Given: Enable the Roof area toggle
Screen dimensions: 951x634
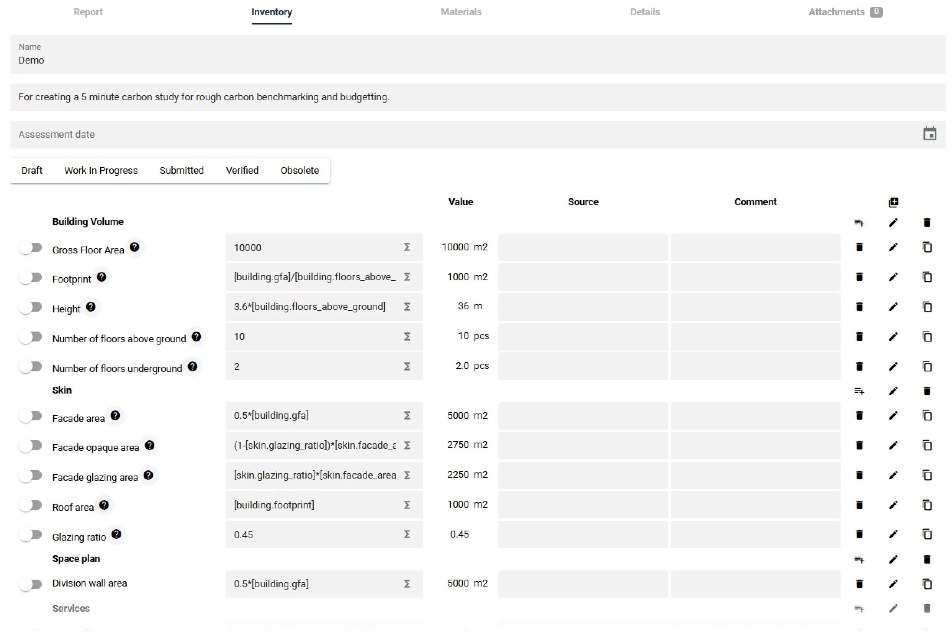Looking at the screenshot, I should [31, 505].
